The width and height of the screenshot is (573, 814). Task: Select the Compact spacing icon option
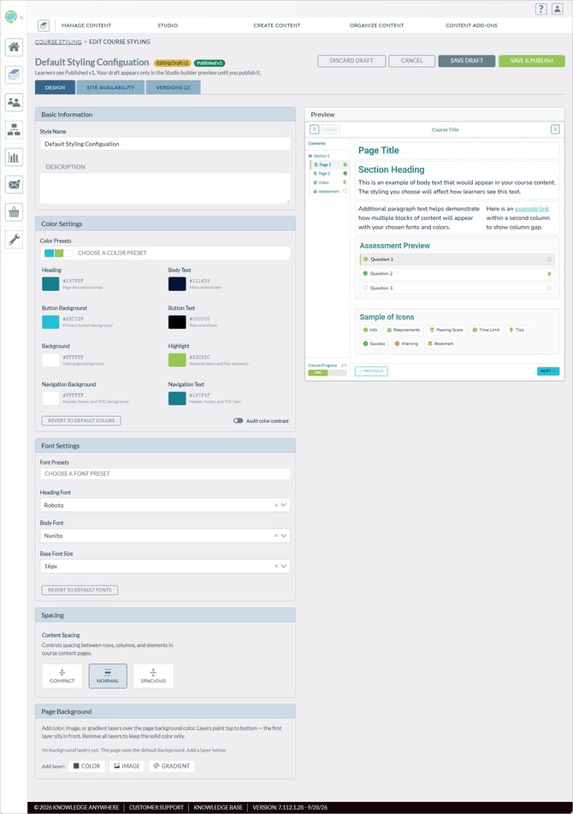click(62, 676)
